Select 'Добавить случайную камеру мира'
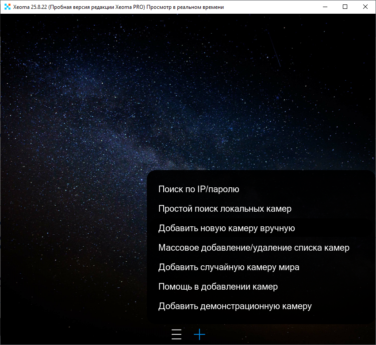The height and width of the screenshot is (345, 376). pos(229,267)
